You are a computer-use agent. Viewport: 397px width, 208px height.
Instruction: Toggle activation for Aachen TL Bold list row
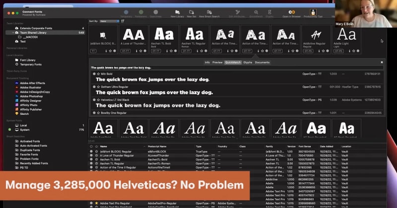coord(91,160)
